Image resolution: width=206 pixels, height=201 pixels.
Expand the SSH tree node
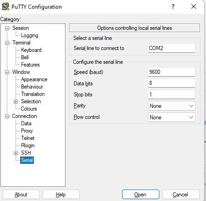[x=16, y=153]
